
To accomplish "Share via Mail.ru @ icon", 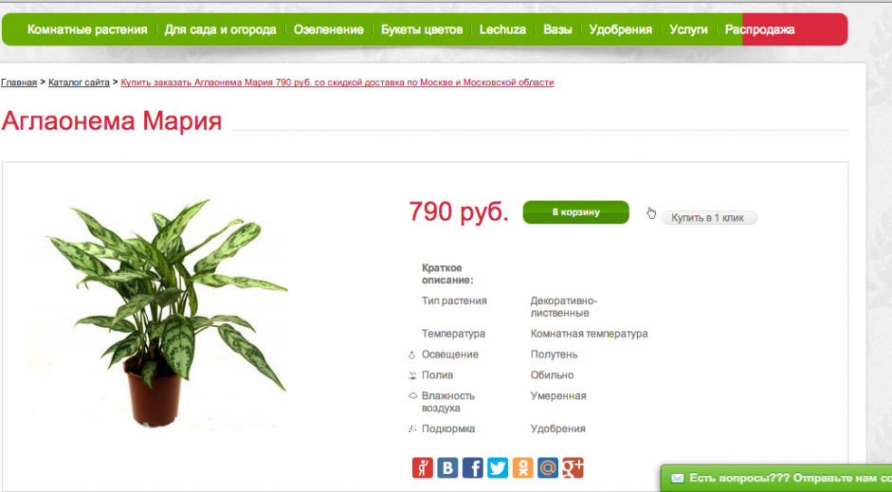I will pos(547,468).
